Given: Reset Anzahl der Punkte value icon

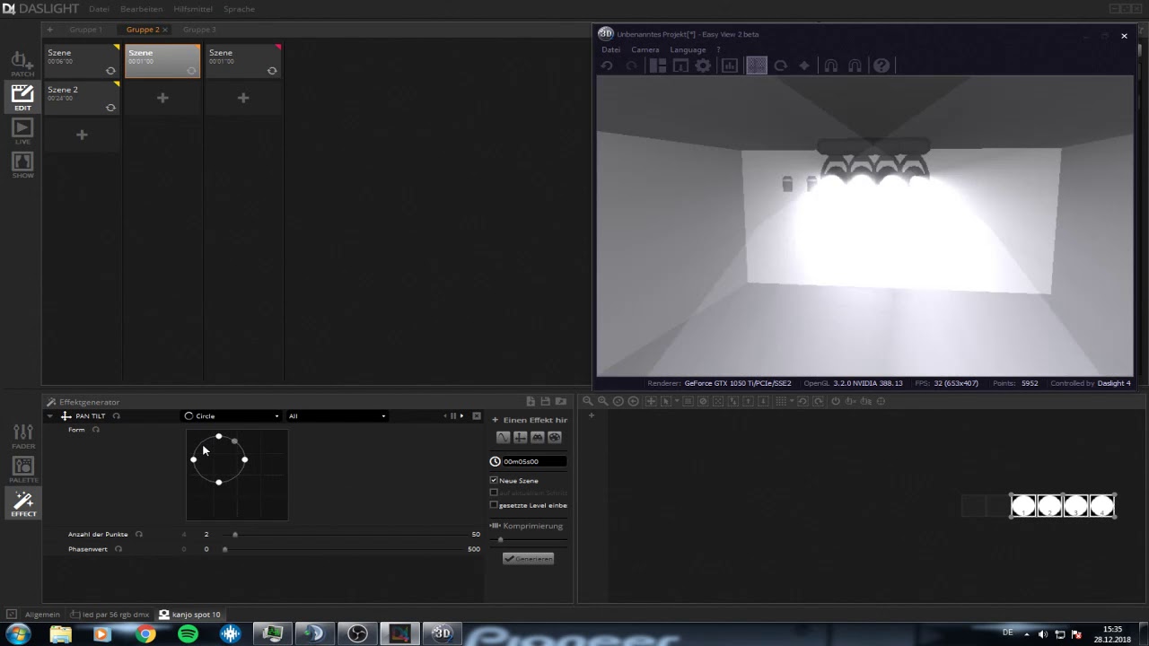Looking at the screenshot, I should click(x=139, y=534).
